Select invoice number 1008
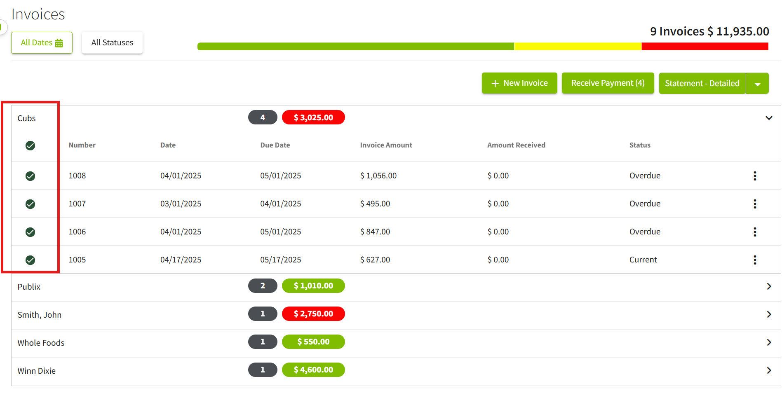This screenshot has width=782, height=412. click(77, 176)
